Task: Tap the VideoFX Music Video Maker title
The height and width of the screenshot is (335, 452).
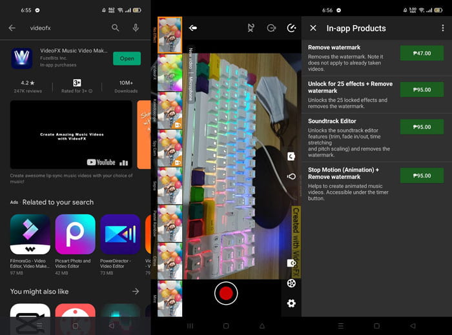Action: coord(74,51)
